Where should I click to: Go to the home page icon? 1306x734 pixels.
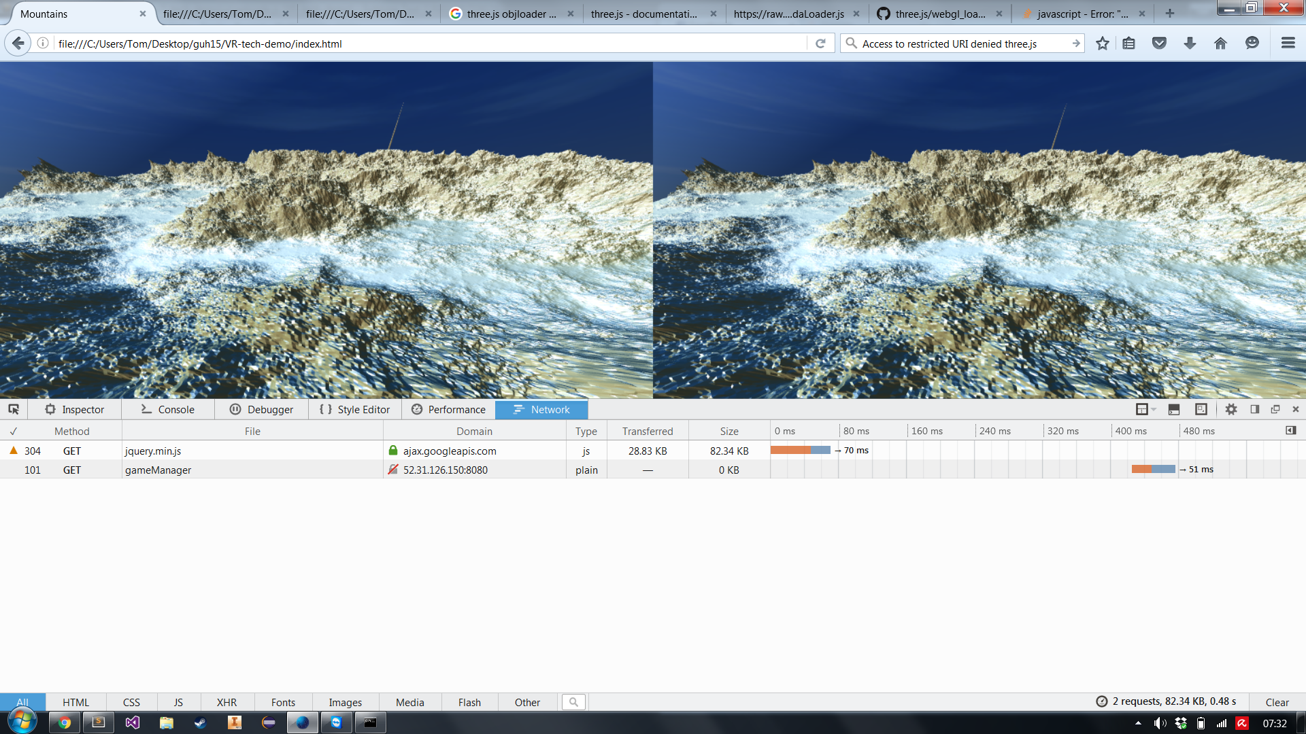1220,43
